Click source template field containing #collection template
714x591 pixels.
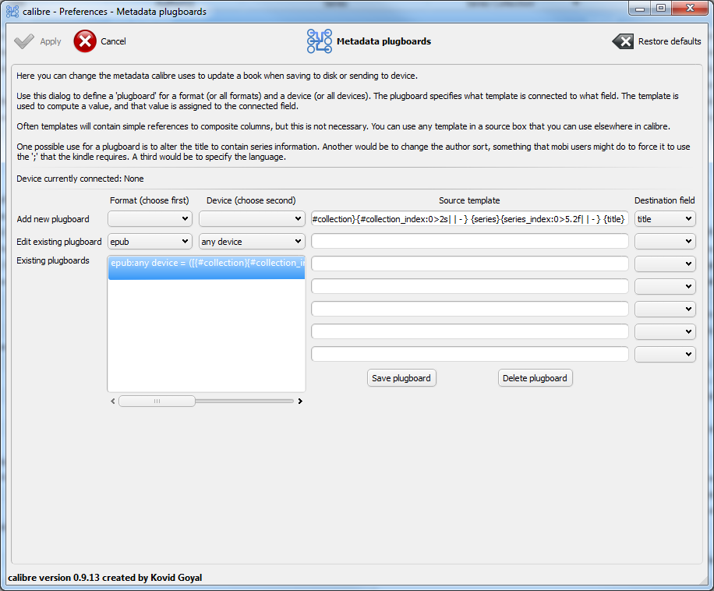pos(470,219)
